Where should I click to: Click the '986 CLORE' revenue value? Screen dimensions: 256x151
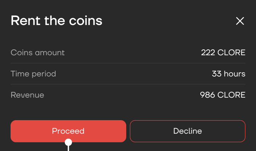click(x=223, y=95)
